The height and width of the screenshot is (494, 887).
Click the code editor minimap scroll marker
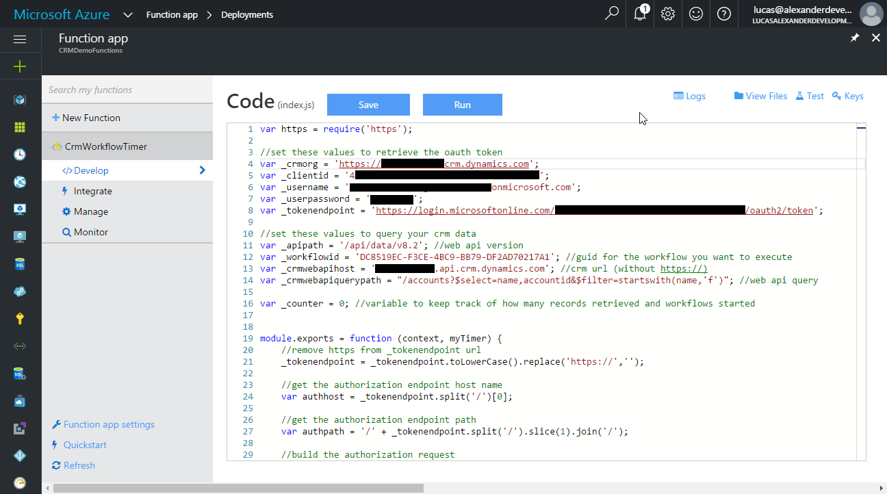pos(861,128)
